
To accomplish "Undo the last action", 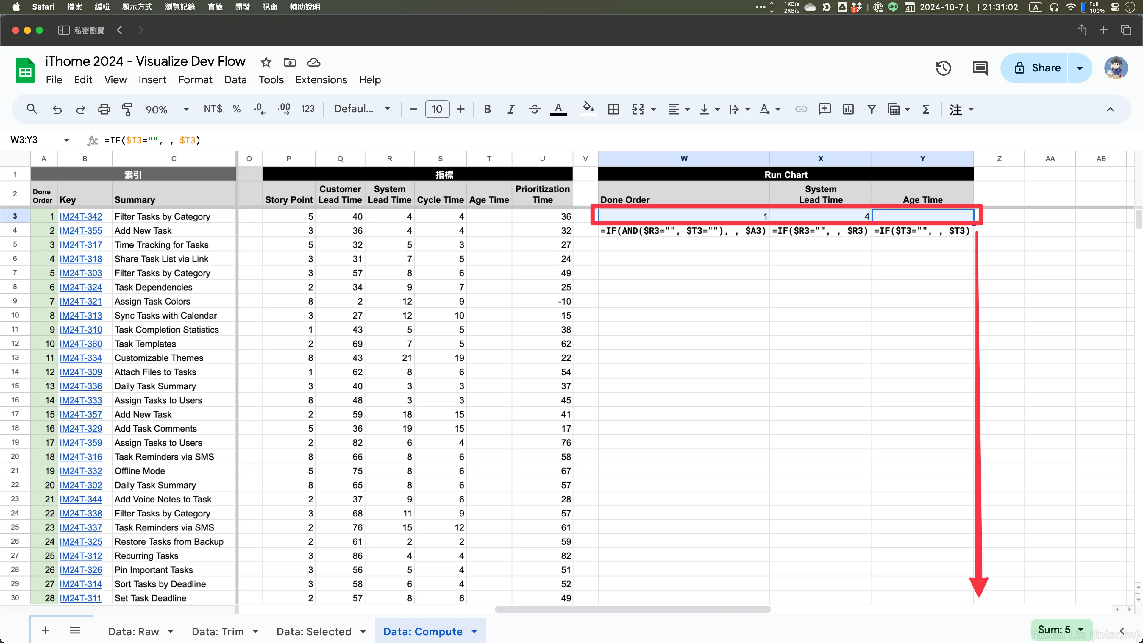I will tap(57, 109).
